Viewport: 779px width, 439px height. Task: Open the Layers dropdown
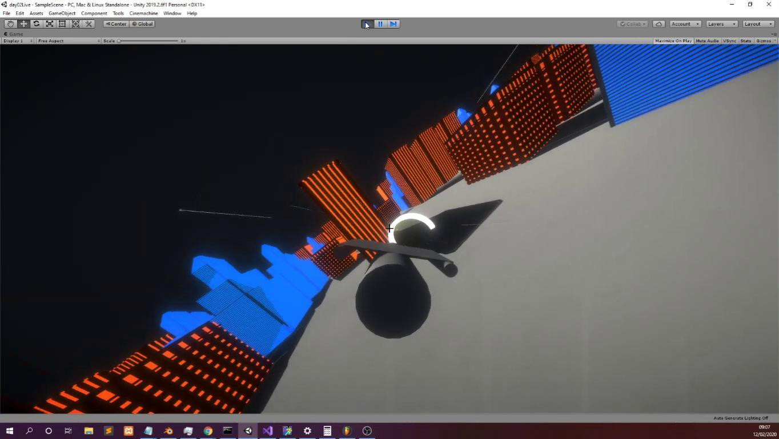[721, 24]
